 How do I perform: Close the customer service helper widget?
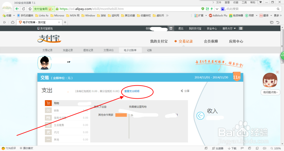pyautogui.click(x=277, y=72)
